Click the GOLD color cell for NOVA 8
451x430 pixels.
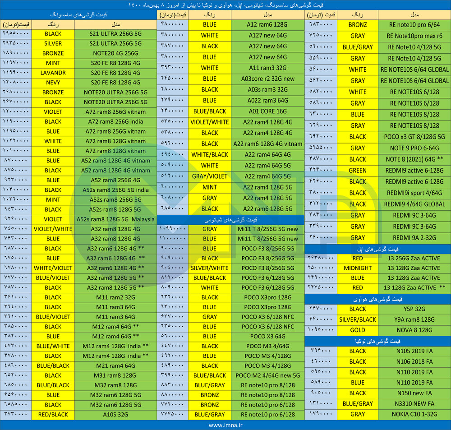357,330
